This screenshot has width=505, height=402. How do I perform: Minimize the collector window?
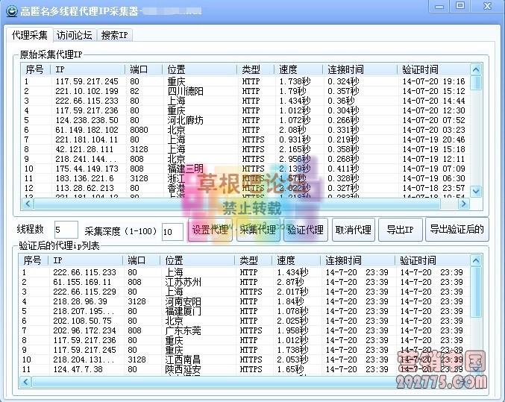click(x=439, y=6)
